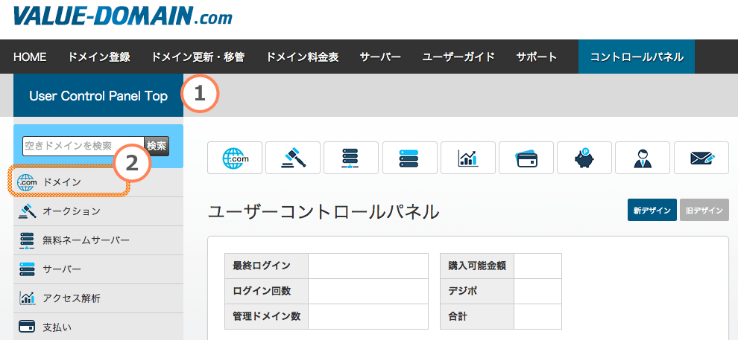
Task: Open サポート navigation item
Action: click(x=537, y=57)
